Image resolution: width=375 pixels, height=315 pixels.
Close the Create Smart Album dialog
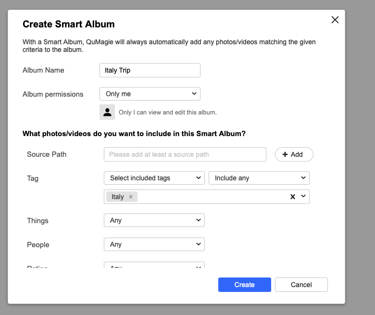[x=335, y=20]
